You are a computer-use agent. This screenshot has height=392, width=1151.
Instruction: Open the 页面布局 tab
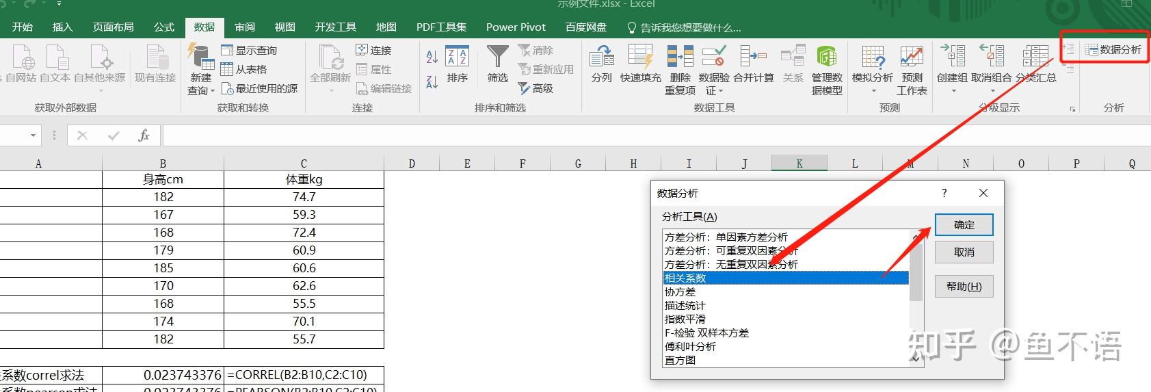coord(113,27)
